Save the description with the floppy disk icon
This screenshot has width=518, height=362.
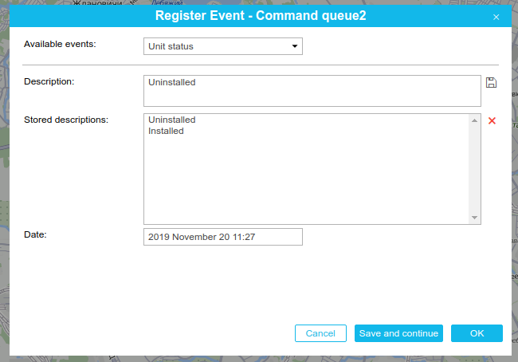tap(491, 82)
